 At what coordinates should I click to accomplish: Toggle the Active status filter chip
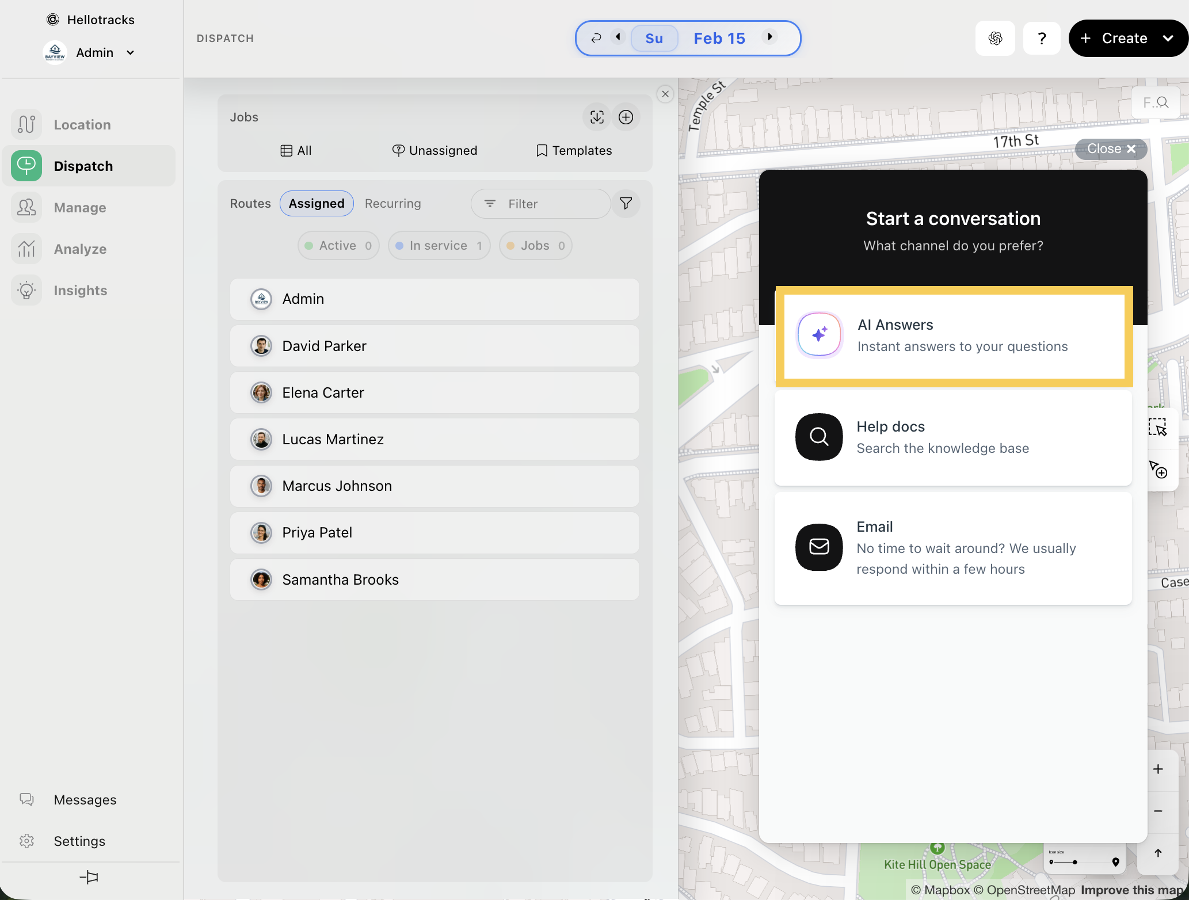(x=338, y=246)
